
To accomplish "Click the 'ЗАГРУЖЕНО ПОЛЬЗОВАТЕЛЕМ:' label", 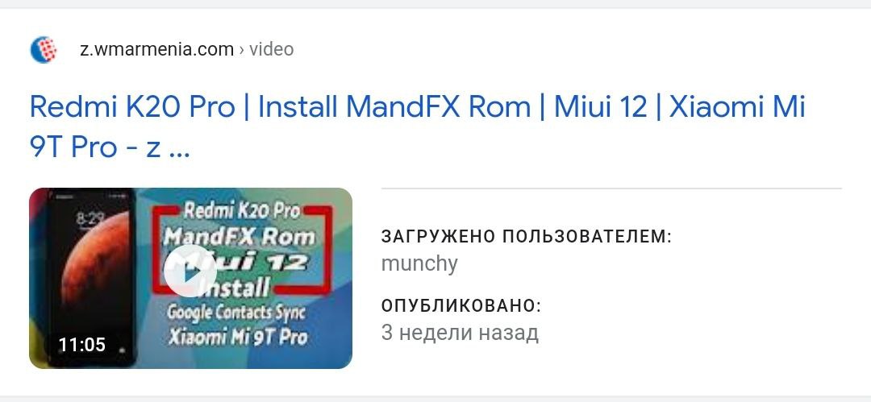I will [x=527, y=237].
